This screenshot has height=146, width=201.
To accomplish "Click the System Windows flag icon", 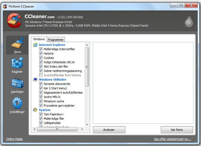I will (35, 110).
